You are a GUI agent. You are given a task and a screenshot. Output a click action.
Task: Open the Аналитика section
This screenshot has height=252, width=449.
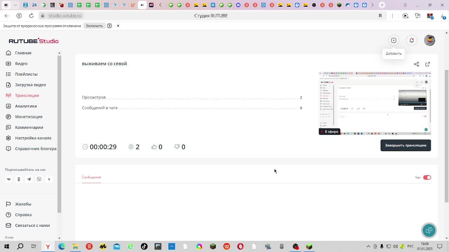(x=26, y=106)
